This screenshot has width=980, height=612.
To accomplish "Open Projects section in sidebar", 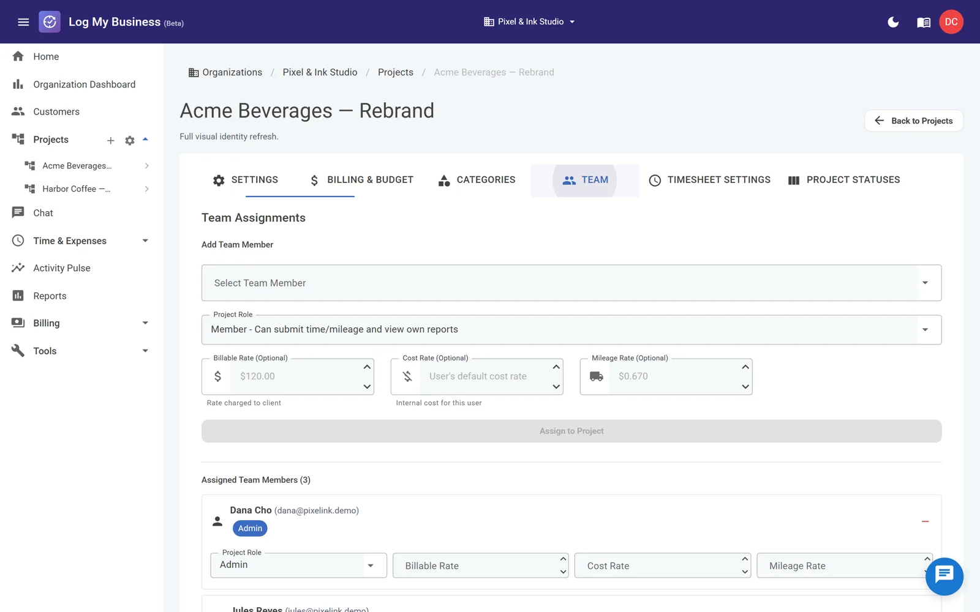I will click(x=51, y=140).
